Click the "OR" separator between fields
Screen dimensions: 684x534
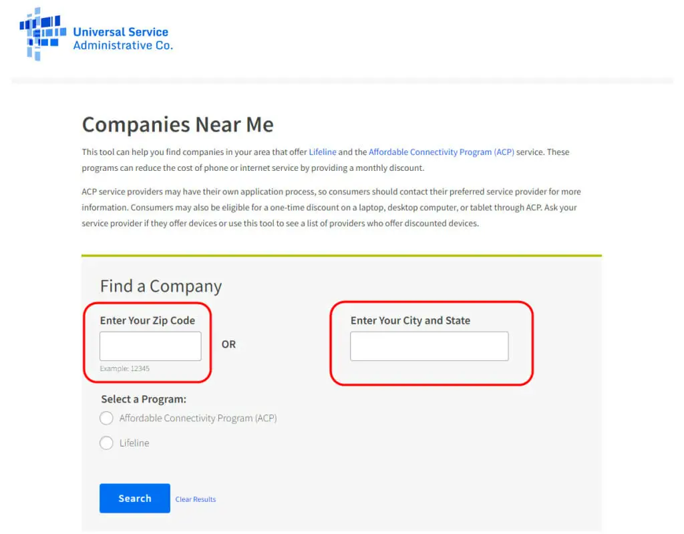228,344
